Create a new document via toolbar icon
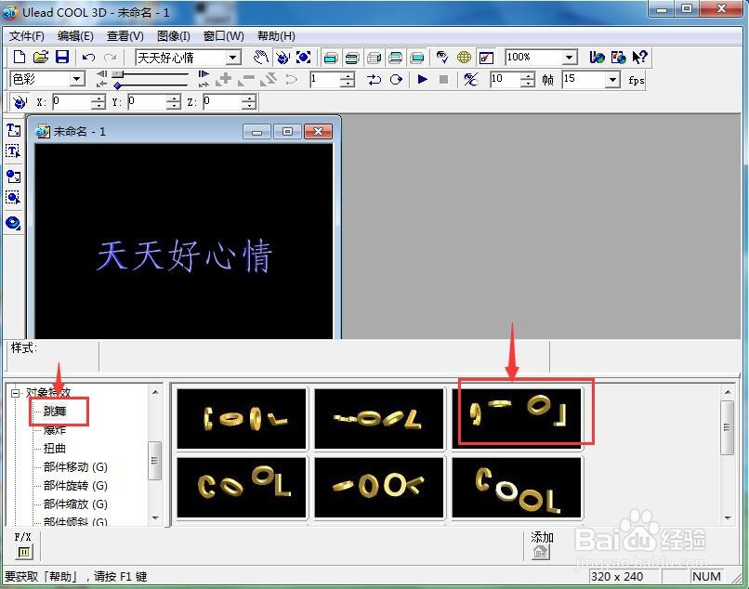 click(x=20, y=57)
